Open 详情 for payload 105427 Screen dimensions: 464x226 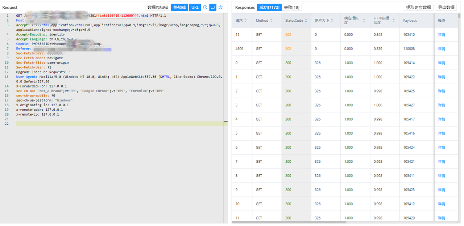pos(442,105)
